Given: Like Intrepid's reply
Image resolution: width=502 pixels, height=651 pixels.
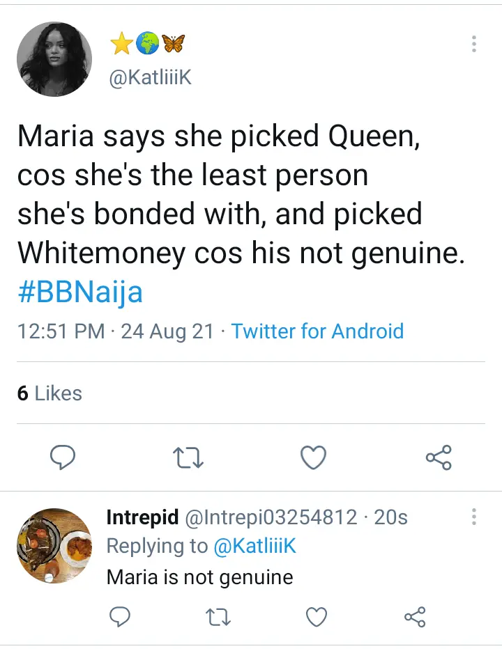Looking at the screenshot, I should pyautogui.click(x=317, y=616).
